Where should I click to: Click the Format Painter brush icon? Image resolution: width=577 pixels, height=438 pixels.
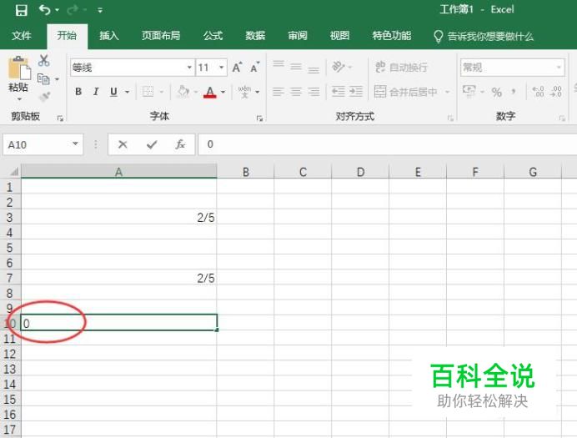[x=44, y=97]
